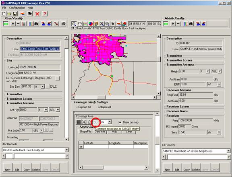Open the Maj Lobe dBd dropdown
This screenshot has height=177, width=232.
coord(41,130)
